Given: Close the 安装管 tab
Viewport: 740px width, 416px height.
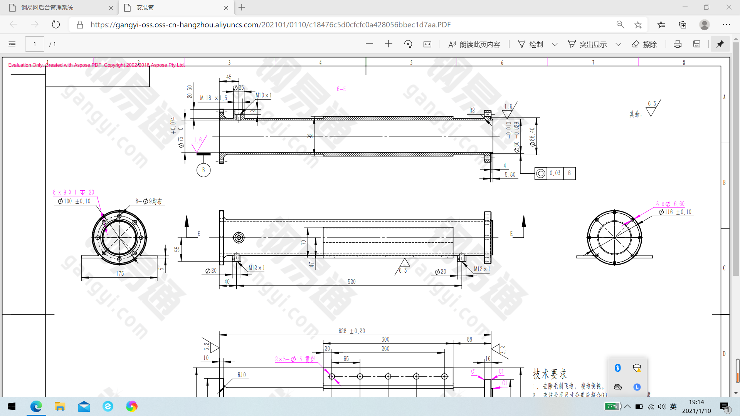Looking at the screenshot, I should (x=226, y=8).
